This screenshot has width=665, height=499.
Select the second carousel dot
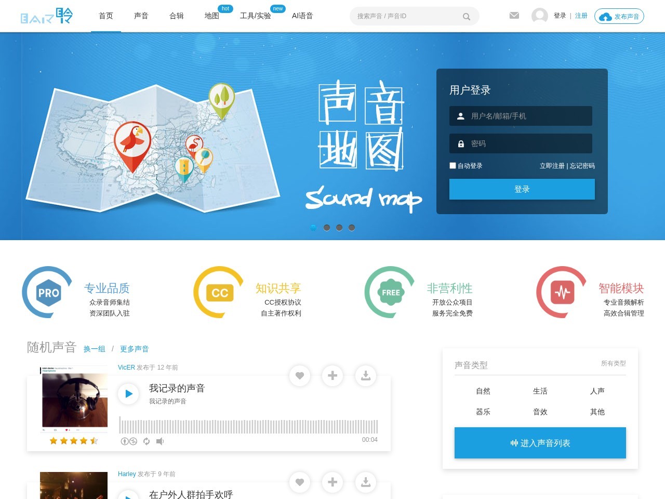(326, 228)
